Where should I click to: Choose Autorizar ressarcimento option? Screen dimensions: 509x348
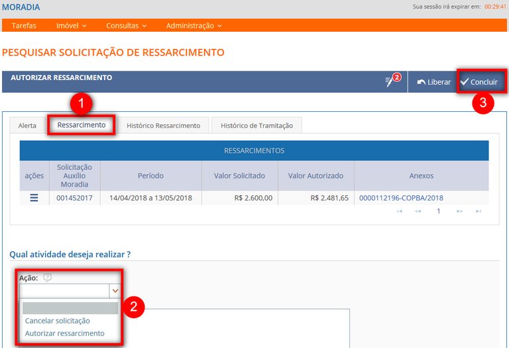click(x=64, y=333)
